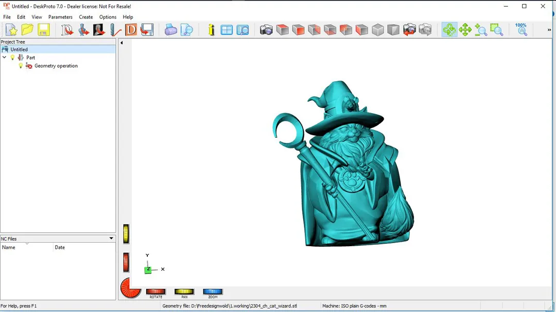Click the vertical red rotate thumbwheel
The width and height of the screenshot is (556, 312).
(126, 263)
